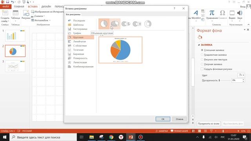This screenshot has width=251, height=141.
Task: Open ЗАМЕТКИ in status bar
Action: pyautogui.click(x=162, y=131)
